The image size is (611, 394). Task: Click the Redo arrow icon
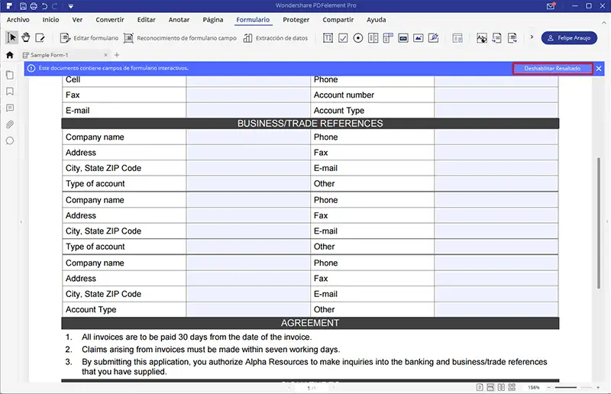pos(54,6)
